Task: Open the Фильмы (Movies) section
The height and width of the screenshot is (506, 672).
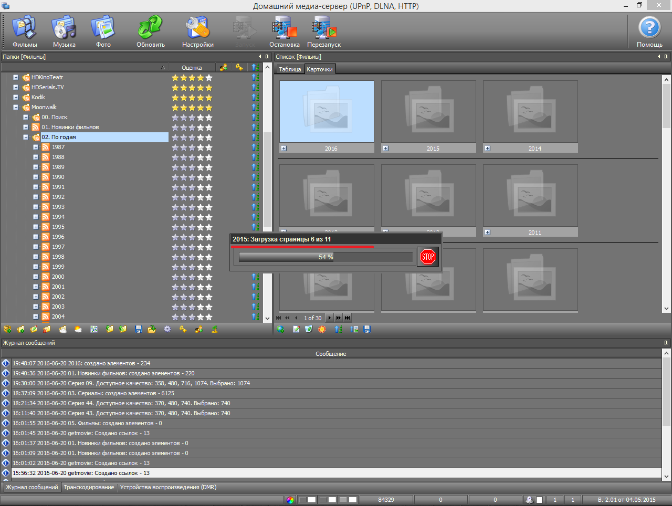Action: click(x=25, y=32)
